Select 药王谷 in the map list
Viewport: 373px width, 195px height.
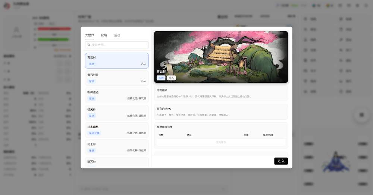click(x=117, y=147)
